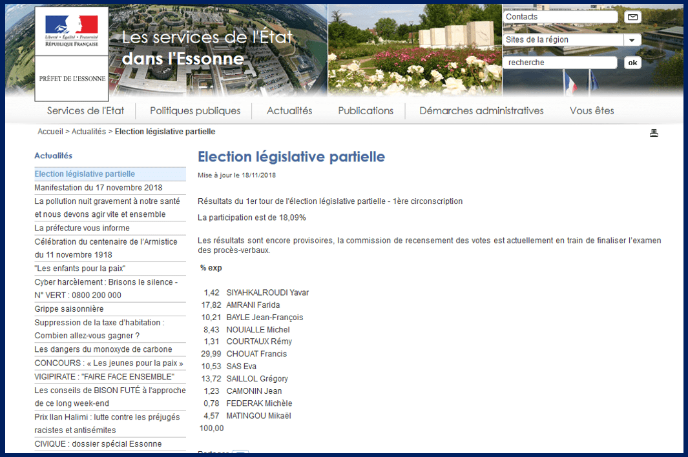Click the République Française logo
Screen dimensions: 688x457
pyautogui.click(x=72, y=31)
